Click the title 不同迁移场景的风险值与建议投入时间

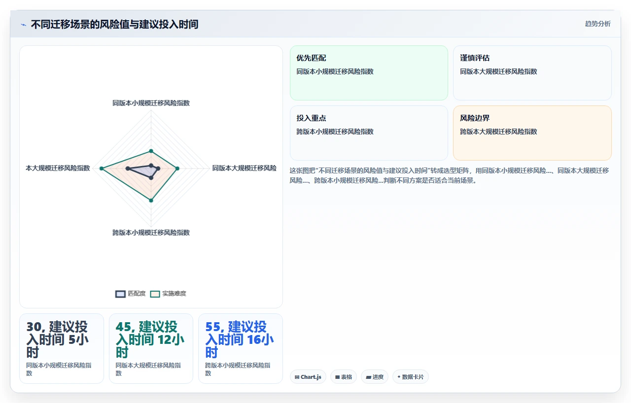point(114,24)
